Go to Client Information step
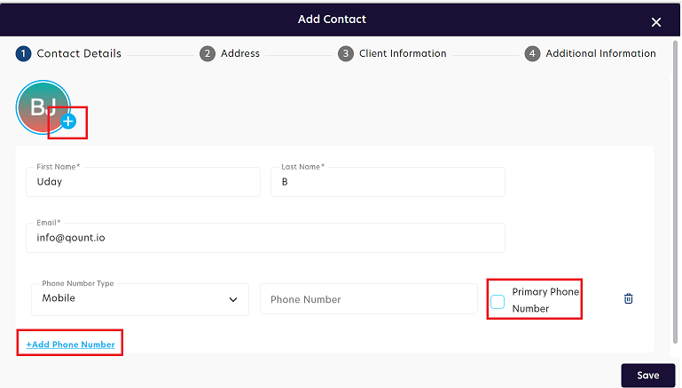This screenshot has width=682, height=388. (x=392, y=53)
